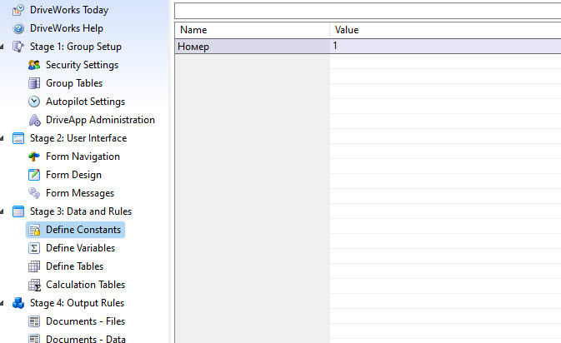The height and width of the screenshot is (343, 561).
Task: Click the Stage 2: User Interface icon
Action: (x=18, y=138)
